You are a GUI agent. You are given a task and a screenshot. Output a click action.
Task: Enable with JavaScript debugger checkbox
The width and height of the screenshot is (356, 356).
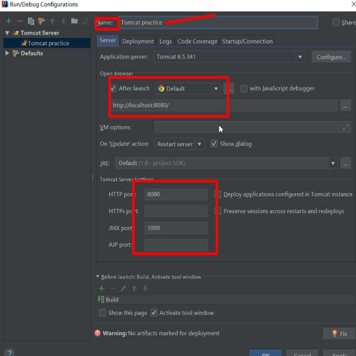pos(244,88)
